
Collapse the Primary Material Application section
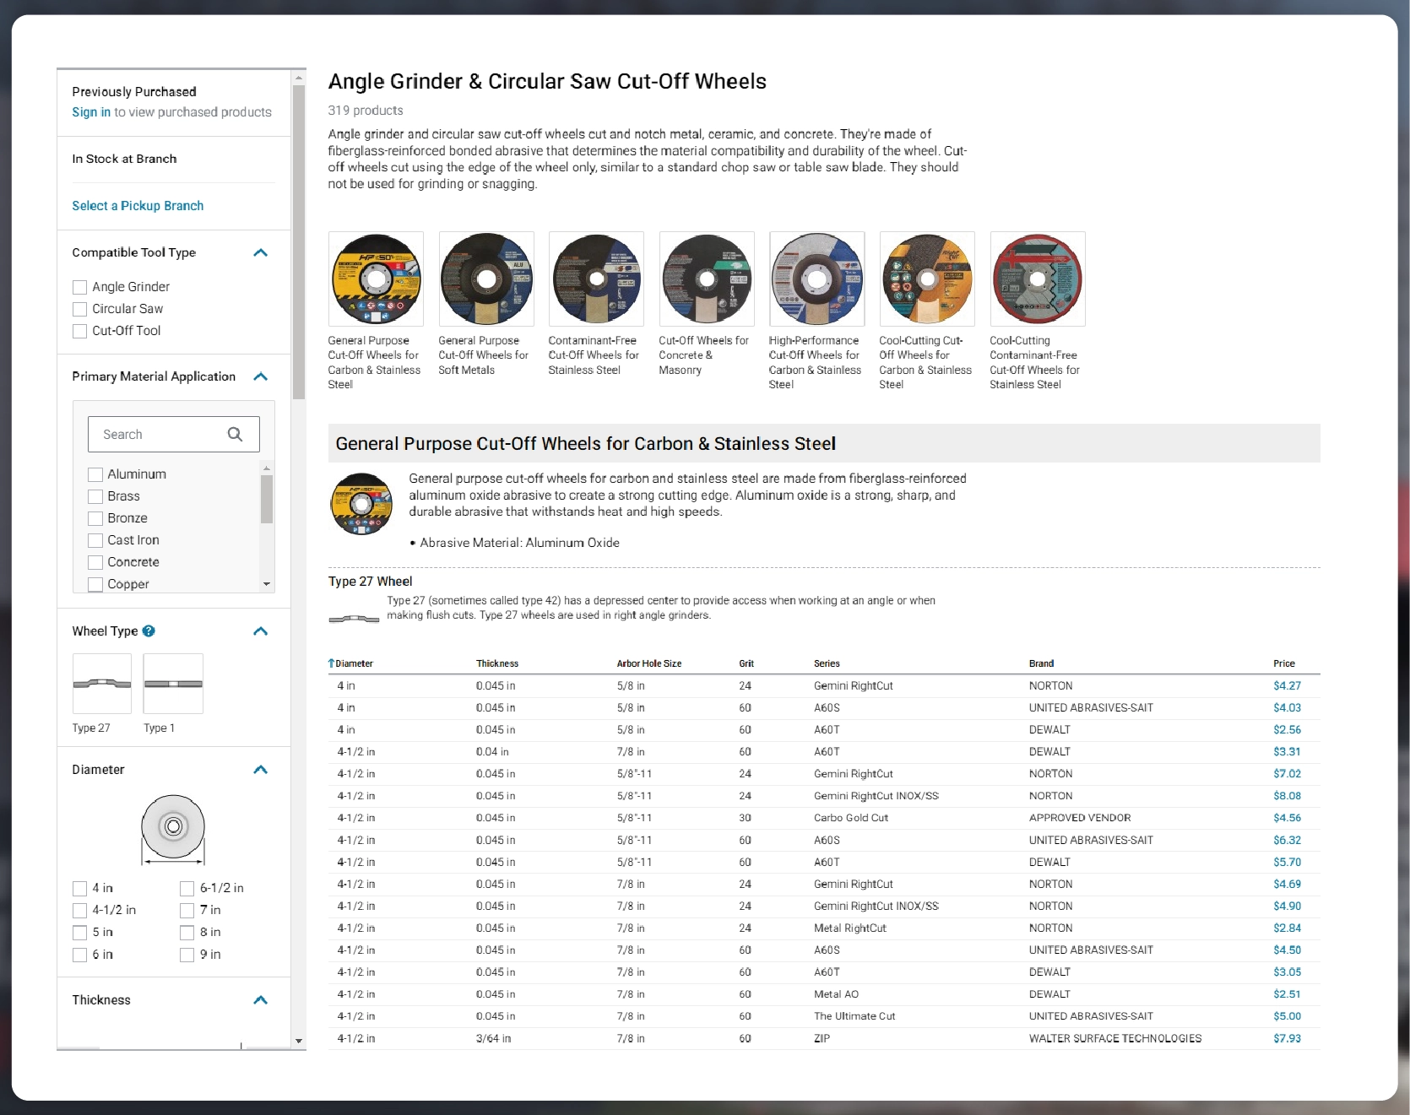point(261,376)
